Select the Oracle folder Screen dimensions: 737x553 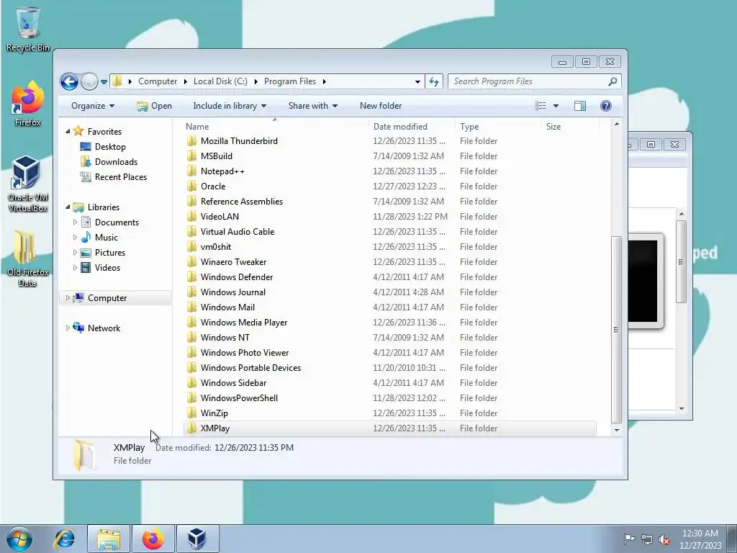click(213, 186)
